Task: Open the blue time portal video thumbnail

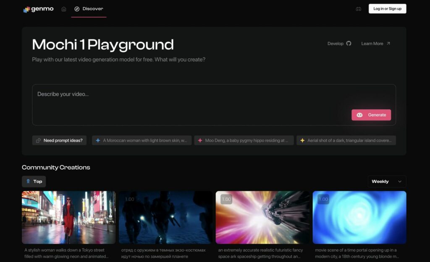Action: click(x=359, y=217)
